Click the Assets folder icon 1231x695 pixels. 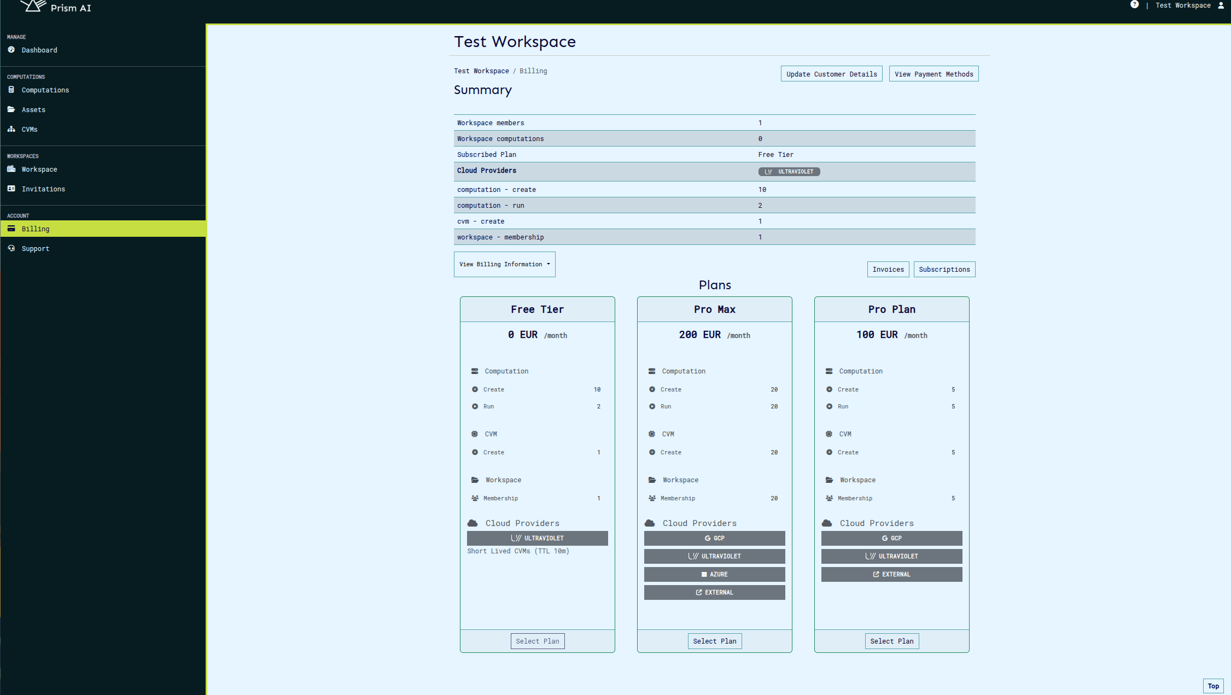point(11,109)
